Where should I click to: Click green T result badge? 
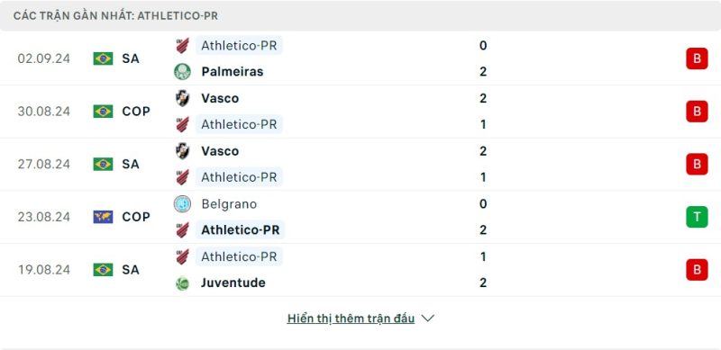coord(697,217)
